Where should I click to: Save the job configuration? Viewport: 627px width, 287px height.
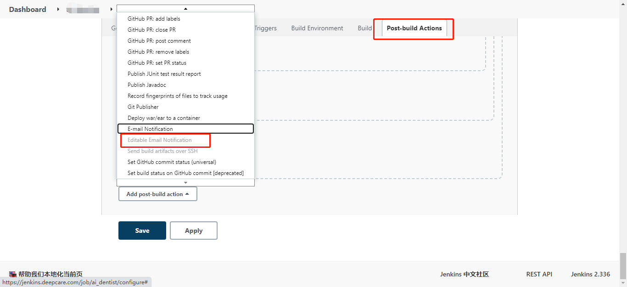click(x=142, y=231)
